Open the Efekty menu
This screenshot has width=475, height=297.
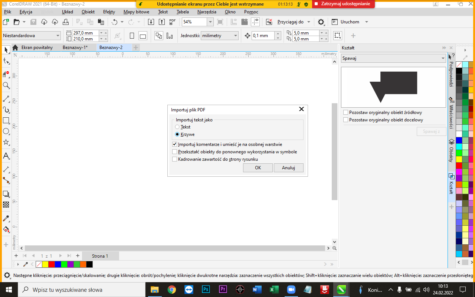[109, 12]
